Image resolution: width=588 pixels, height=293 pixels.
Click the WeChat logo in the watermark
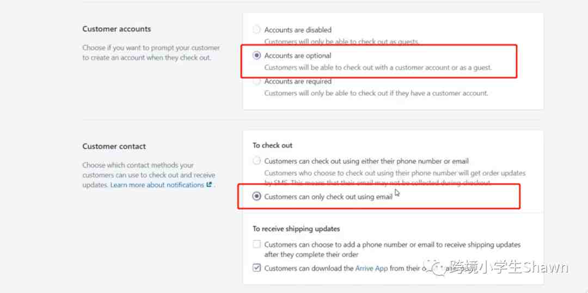pyautogui.click(x=436, y=267)
